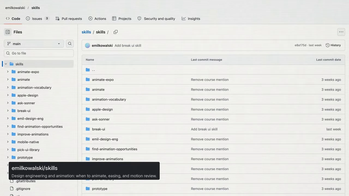Search files with magnifier button
Viewport: 349px width, 196px height.
click(70, 44)
